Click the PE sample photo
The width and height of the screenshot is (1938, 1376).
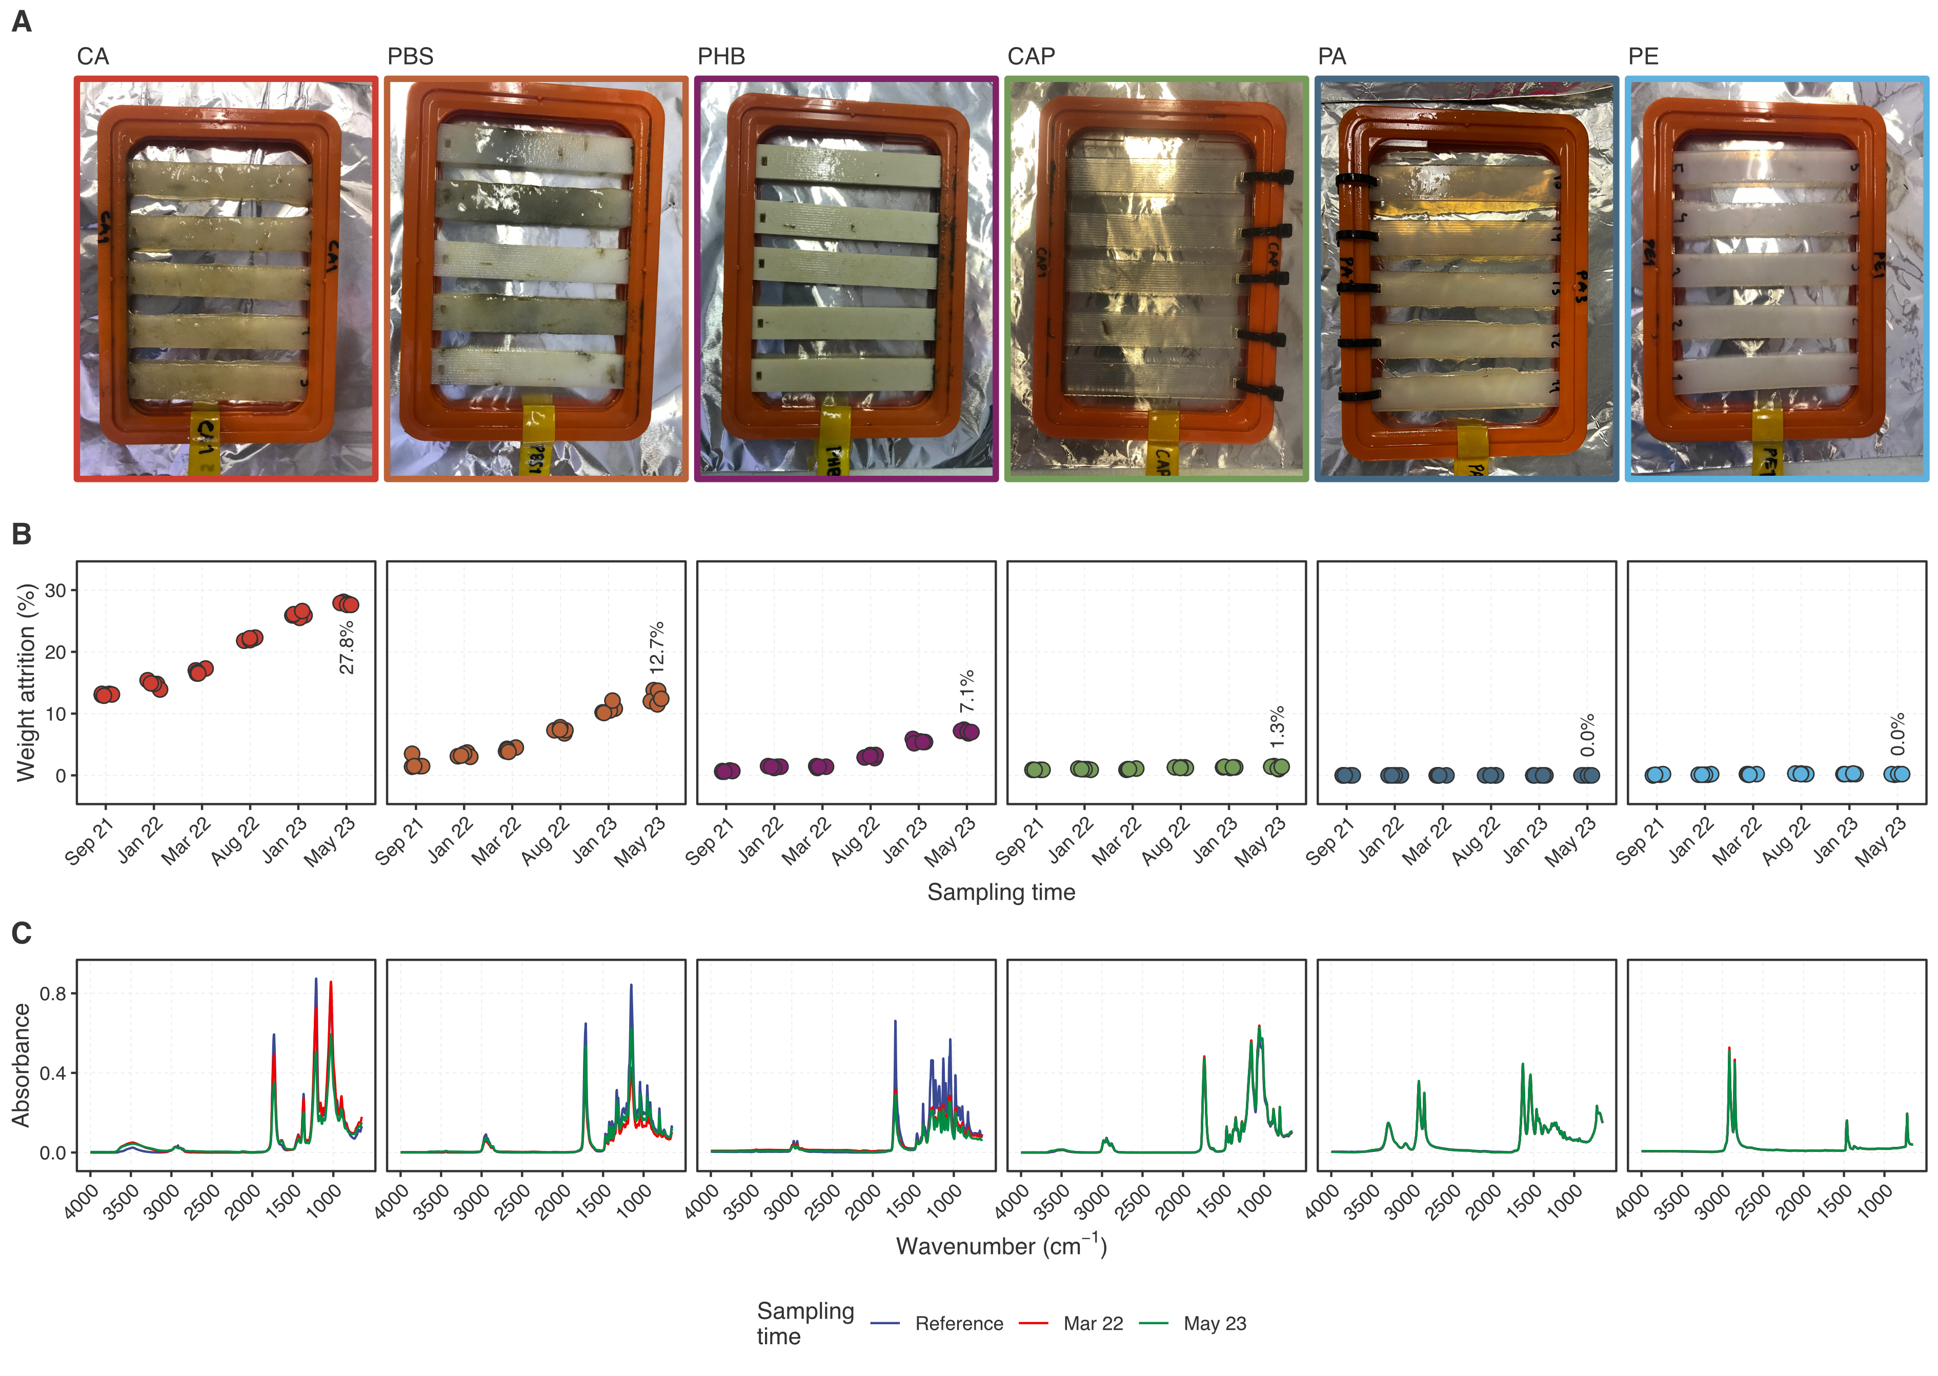[x=1776, y=279]
